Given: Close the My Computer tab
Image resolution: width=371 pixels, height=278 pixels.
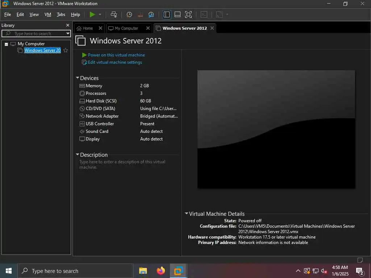Looking at the screenshot, I should (x=148, y=28).
